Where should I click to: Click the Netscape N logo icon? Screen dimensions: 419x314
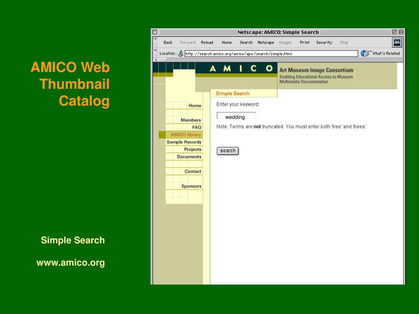tap(397, 43)
